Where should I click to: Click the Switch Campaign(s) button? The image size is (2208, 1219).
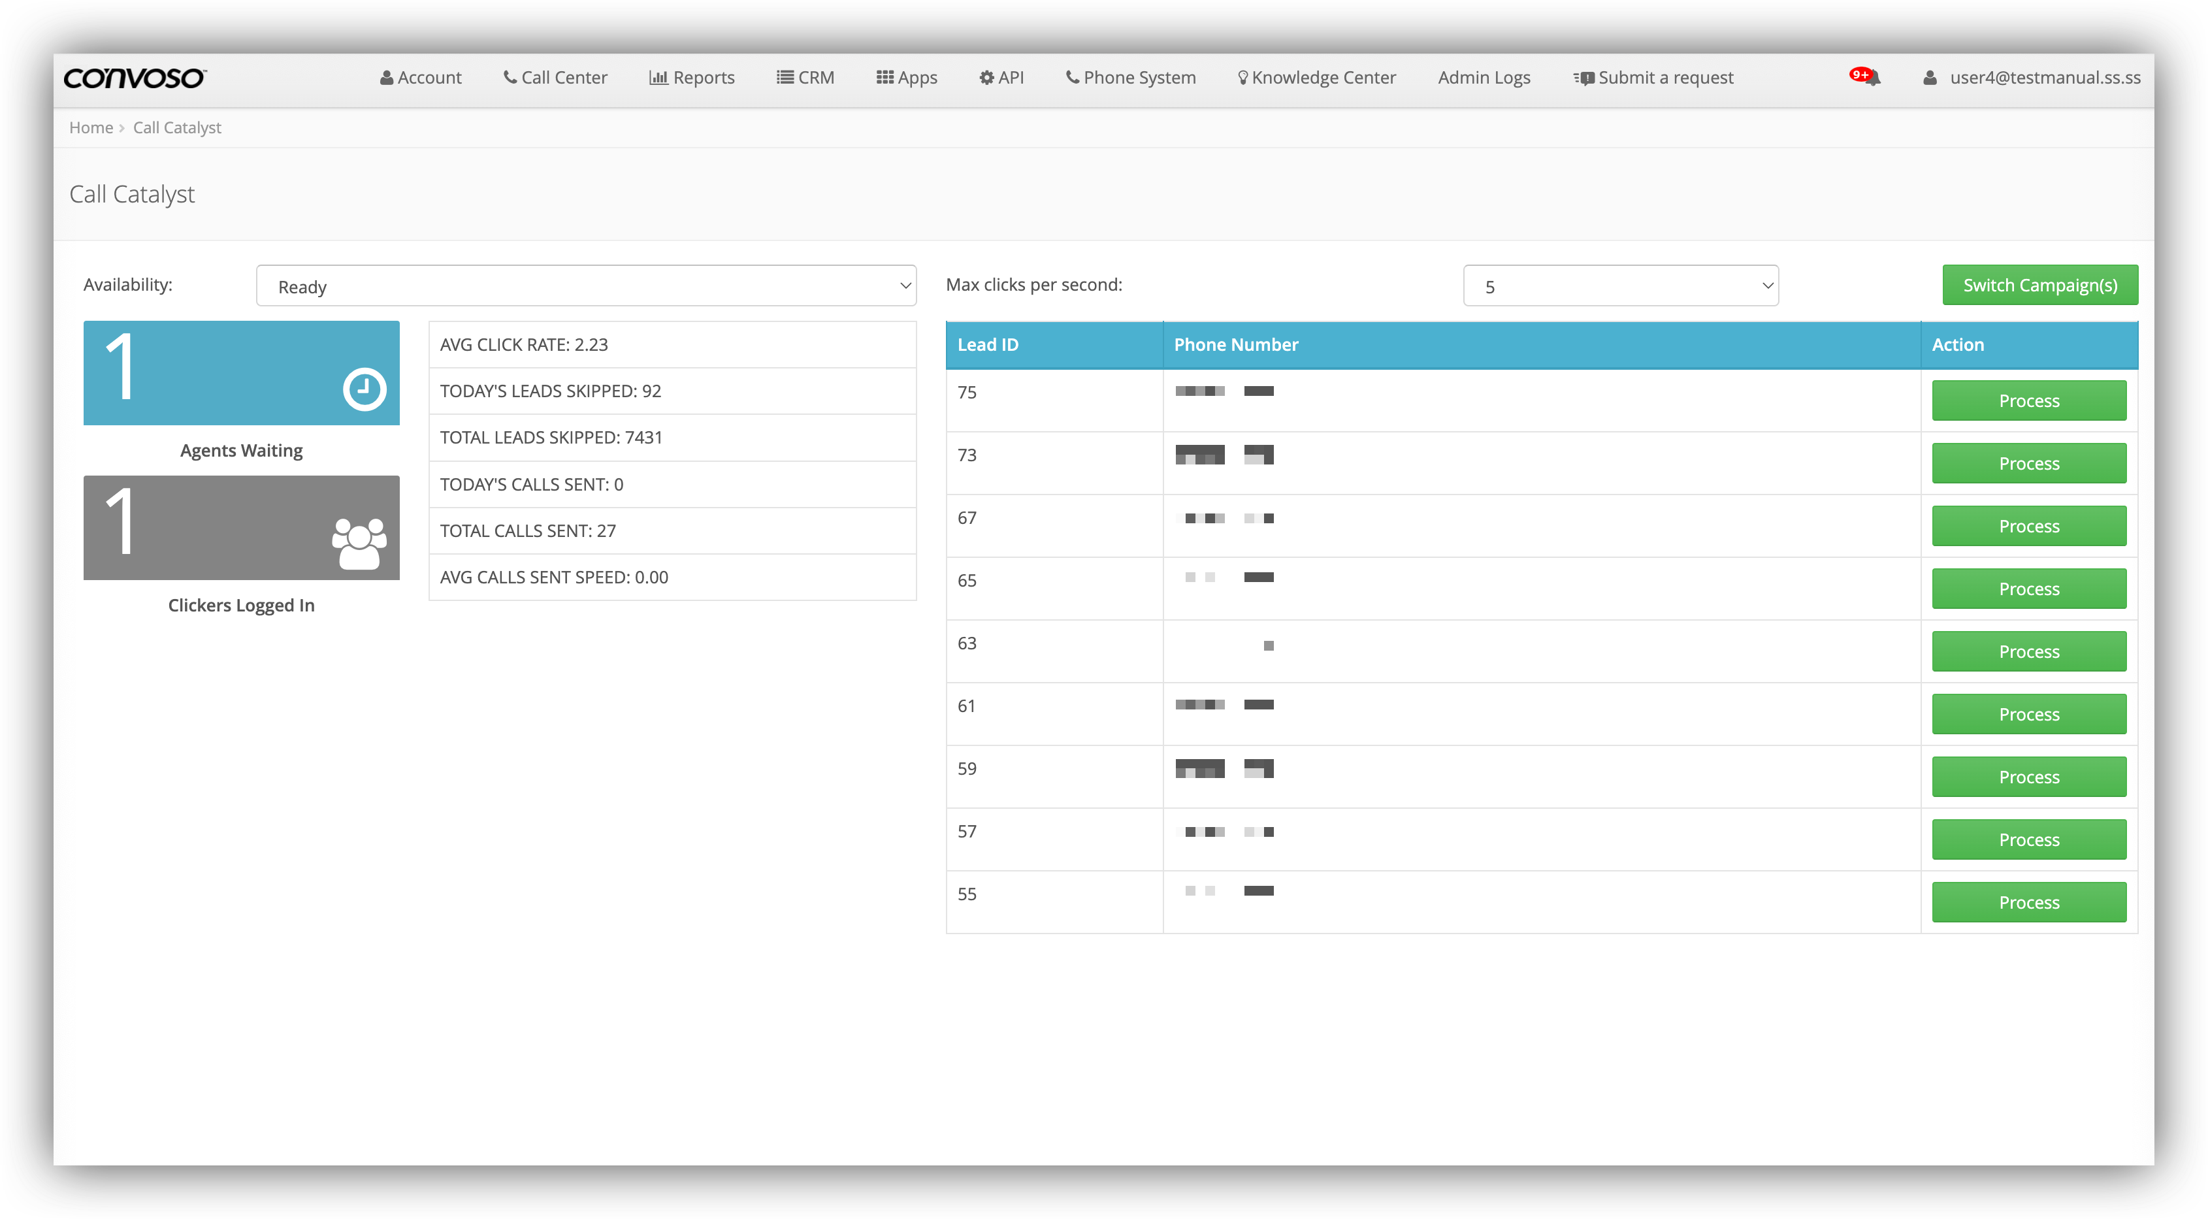[2039, 285]
